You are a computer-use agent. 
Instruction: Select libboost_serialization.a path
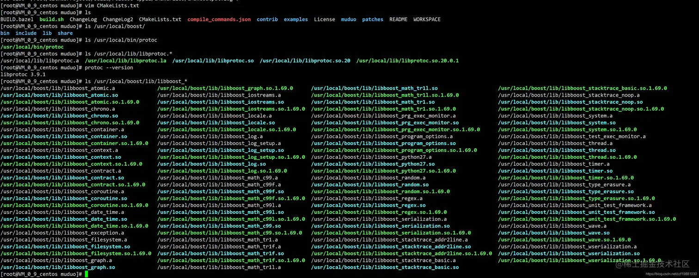pos(379,219)
